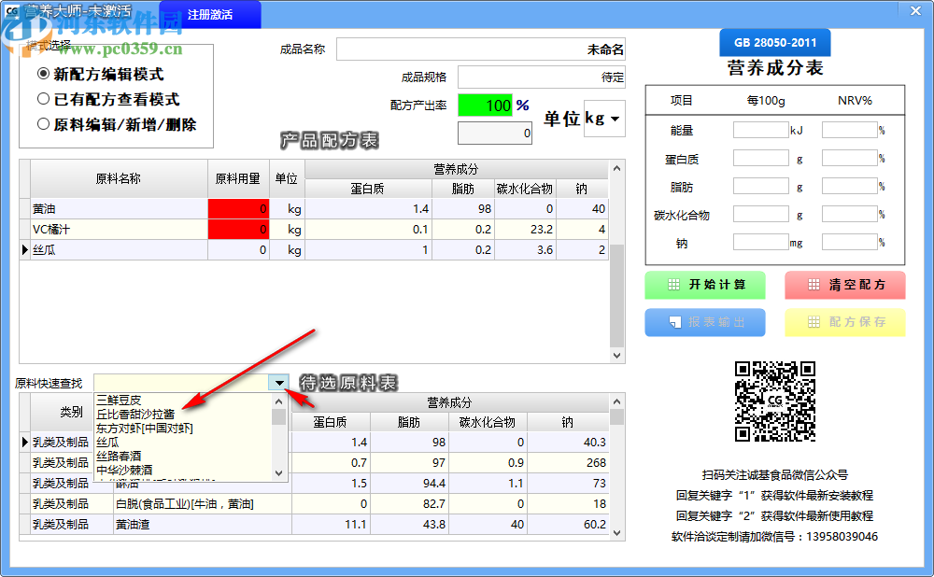The height and width of the screenshot is (577, 934).
Task: Choose 丘比香甜沙拉酱 from dropdown list
Action: coord(135,414)
